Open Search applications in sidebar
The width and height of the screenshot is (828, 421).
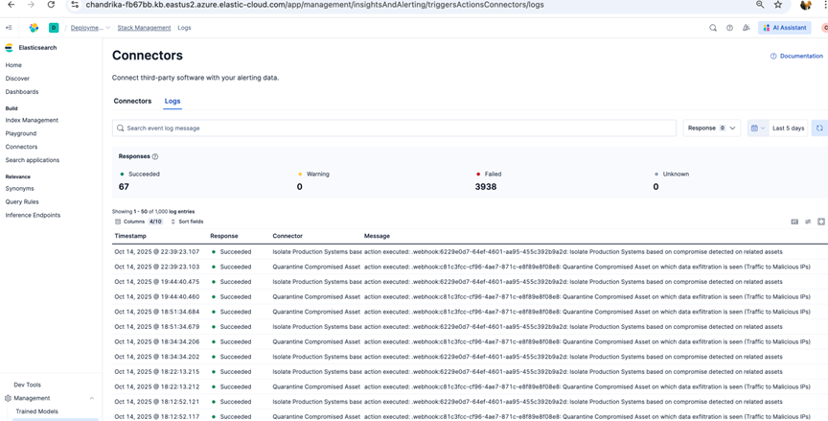[x=33, y=160]
